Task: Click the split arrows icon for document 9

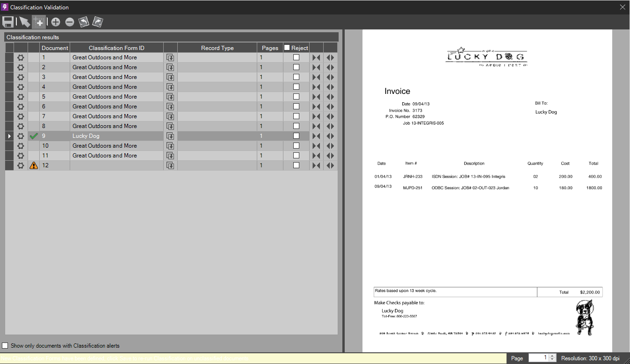Action: pyautogui.click(x=330, y=136)
